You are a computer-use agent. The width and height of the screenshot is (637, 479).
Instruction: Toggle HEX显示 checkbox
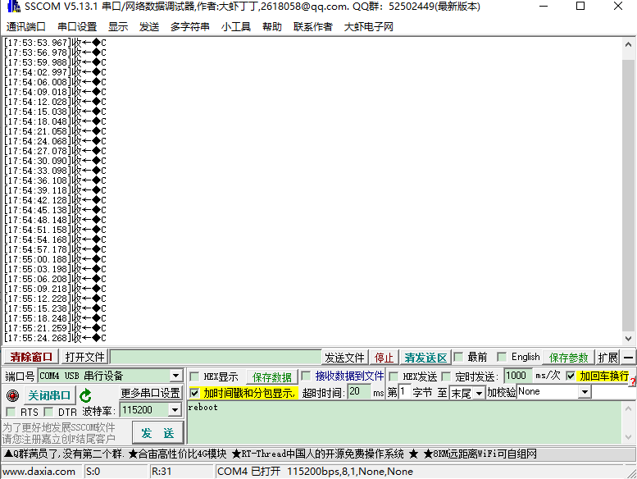194,376
